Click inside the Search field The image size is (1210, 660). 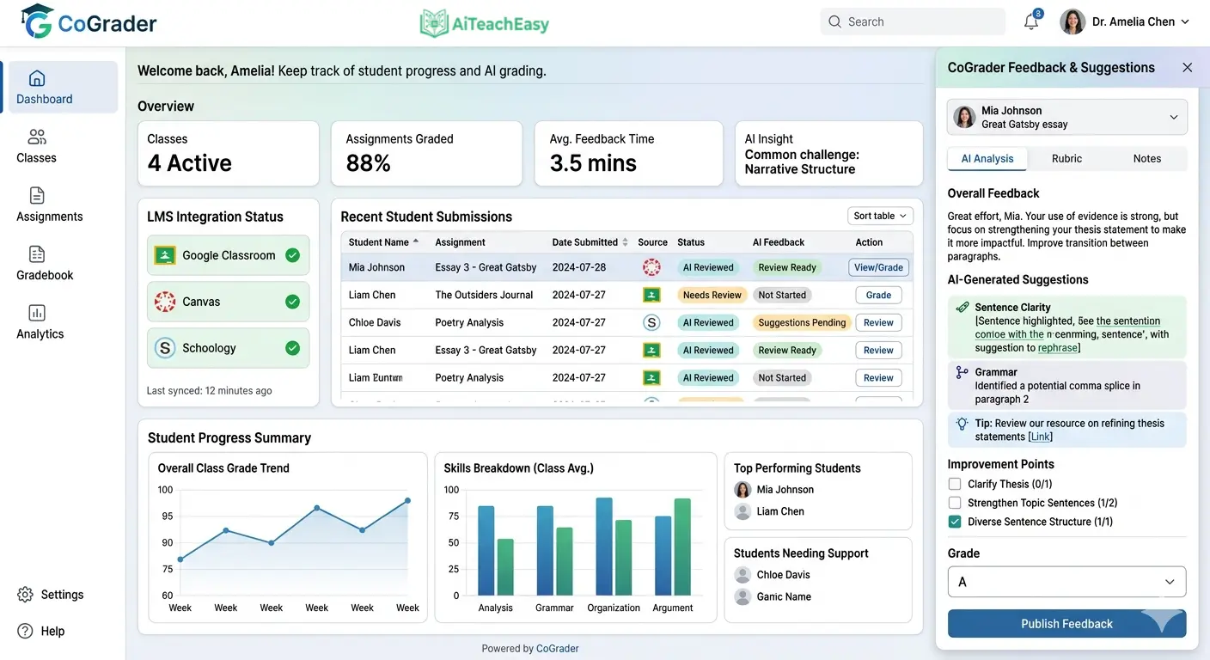coord(913,21)
